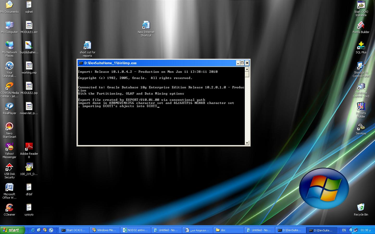This screenshot has height=234, width=375.
Task: Open the doc folder taskbar button
Action: [229, 230]
